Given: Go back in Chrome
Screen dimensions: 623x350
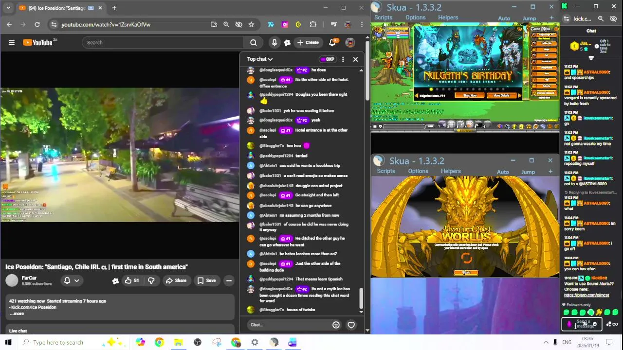Looking at the screenshot, I should click(9, 24).
